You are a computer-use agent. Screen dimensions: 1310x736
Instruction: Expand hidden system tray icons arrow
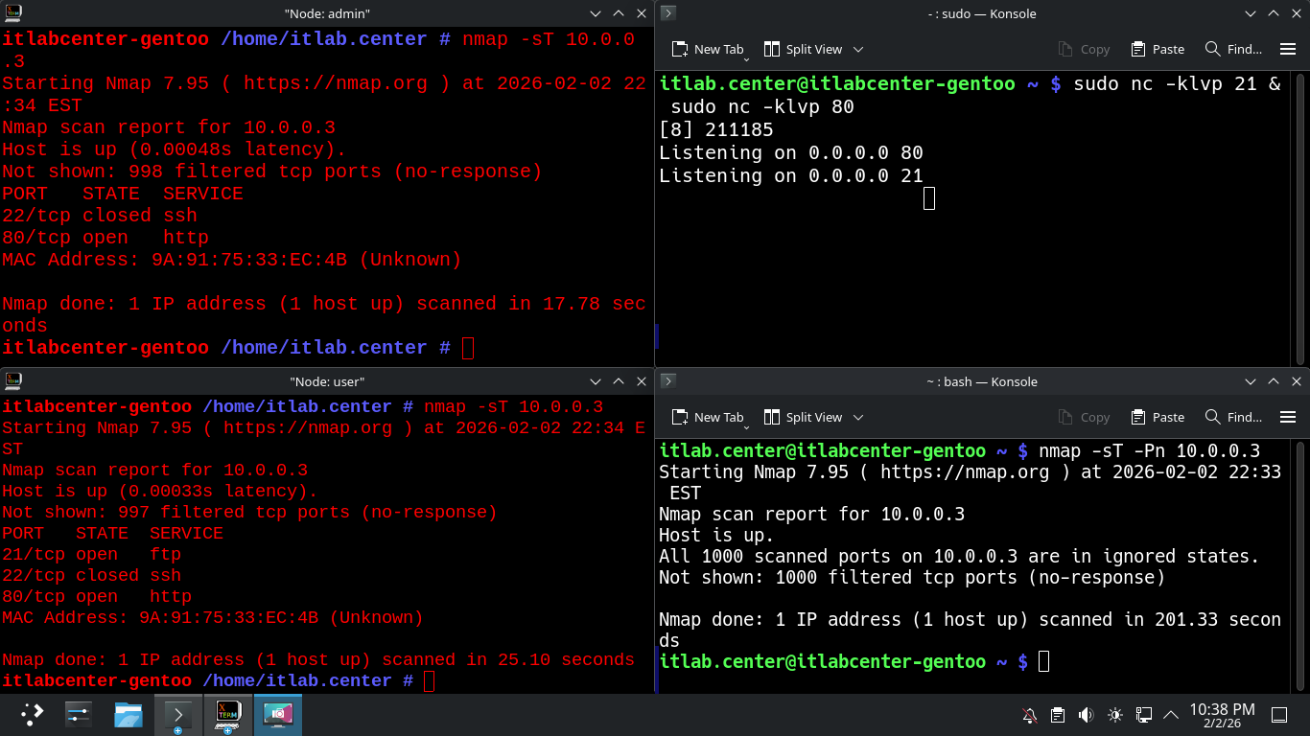[x=1171, y=715]
